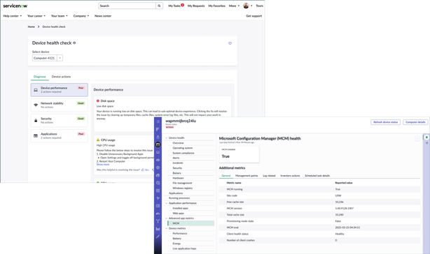
Task: Click the search magnifier icon in ServiceNow portal
Action: (159, 6)
